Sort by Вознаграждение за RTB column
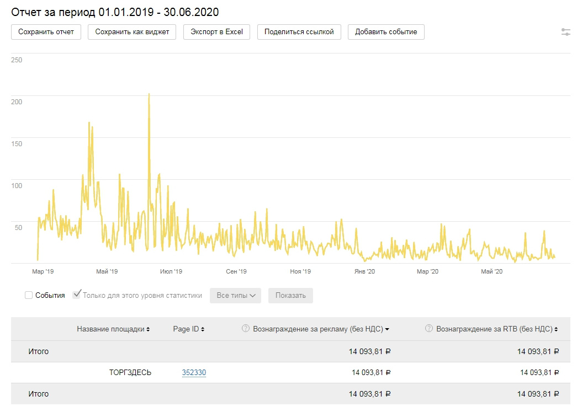 point(497,329)
